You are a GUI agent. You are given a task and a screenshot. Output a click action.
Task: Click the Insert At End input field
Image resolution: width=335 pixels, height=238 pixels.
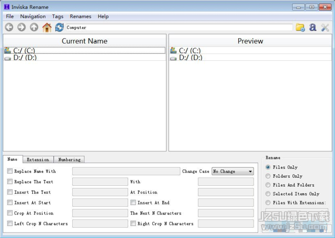[226, 203]
